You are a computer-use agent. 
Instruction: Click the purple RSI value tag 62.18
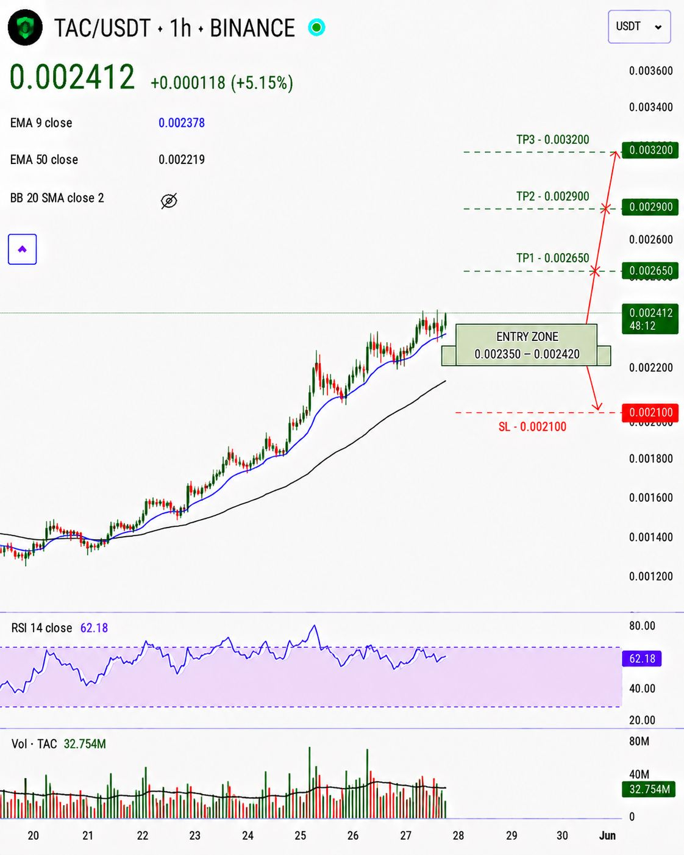642,659
